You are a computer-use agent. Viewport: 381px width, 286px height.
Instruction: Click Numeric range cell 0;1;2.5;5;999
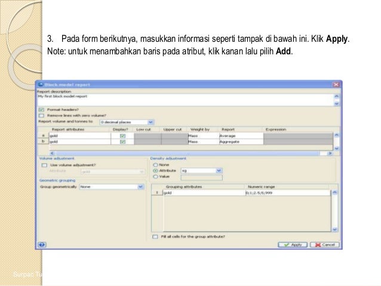288,193
